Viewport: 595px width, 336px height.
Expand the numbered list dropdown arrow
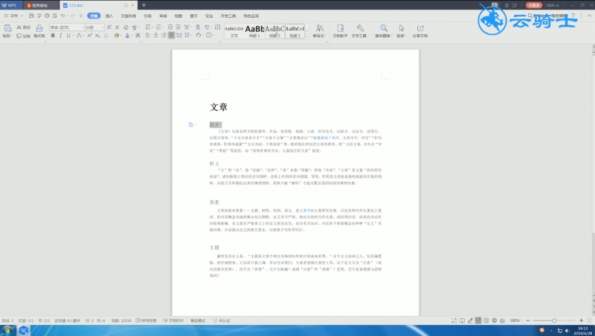pos(163,28)
